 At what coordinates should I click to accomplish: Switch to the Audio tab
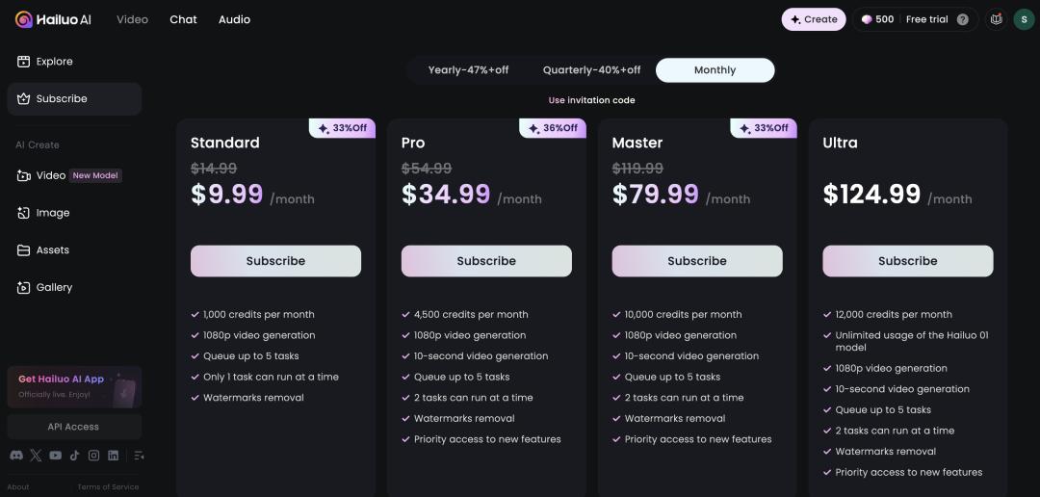coord(234,19)
